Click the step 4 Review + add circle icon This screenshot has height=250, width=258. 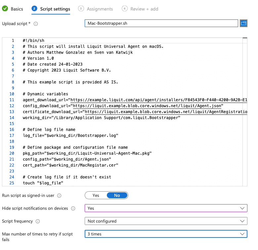click(x=125, y=9)
